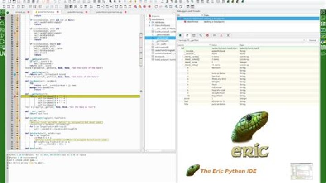
Task: Toggle the green indicator left of editor tabs
Action: coord(8,13)
